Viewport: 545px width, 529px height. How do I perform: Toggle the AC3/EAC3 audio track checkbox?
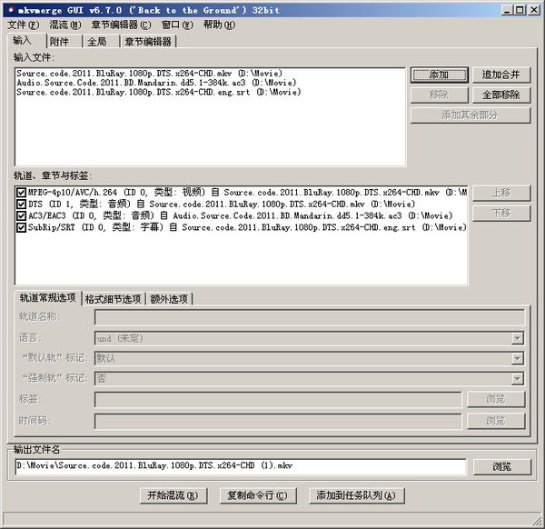[21, 215]
